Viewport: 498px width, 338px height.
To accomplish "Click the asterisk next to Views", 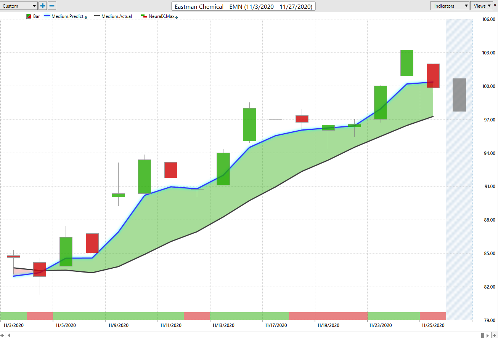I will pos(495,6).
